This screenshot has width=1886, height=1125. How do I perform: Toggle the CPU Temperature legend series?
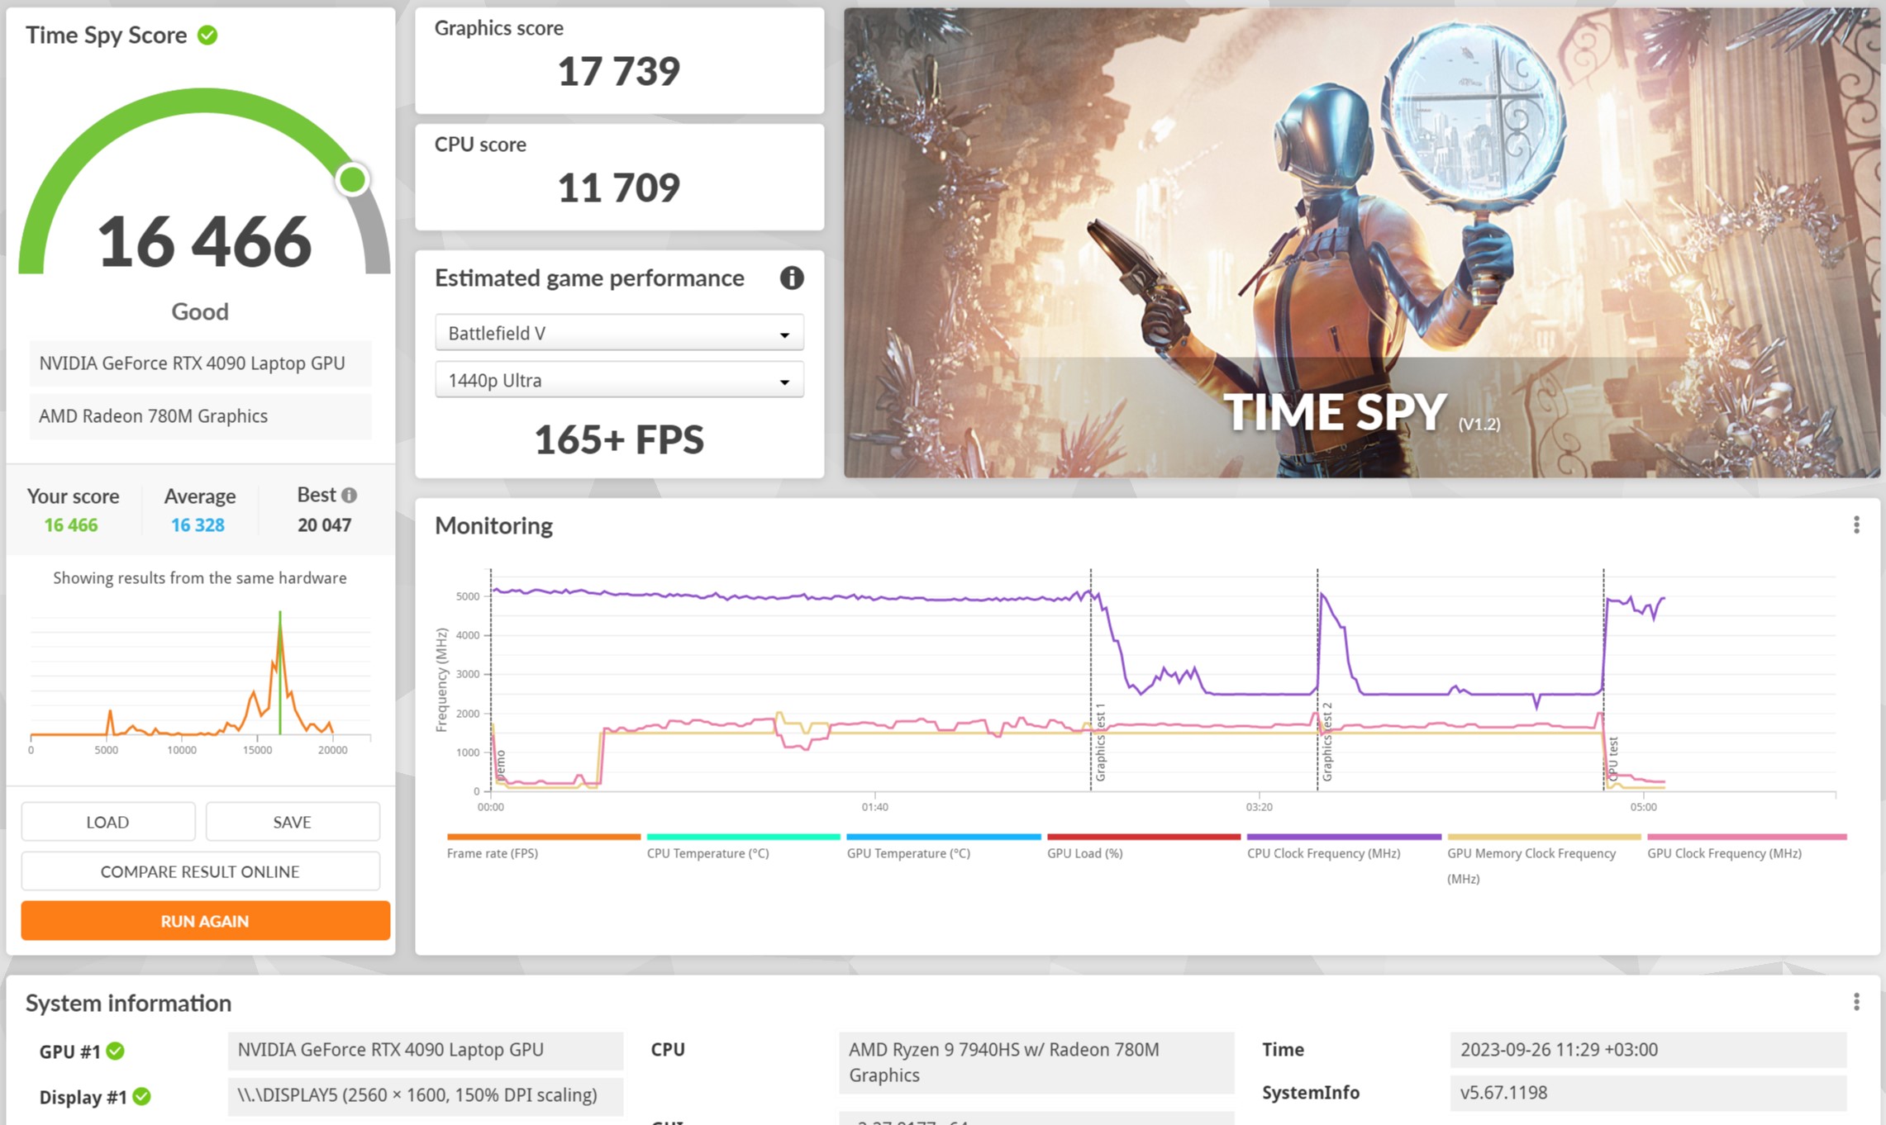[707, 853]
